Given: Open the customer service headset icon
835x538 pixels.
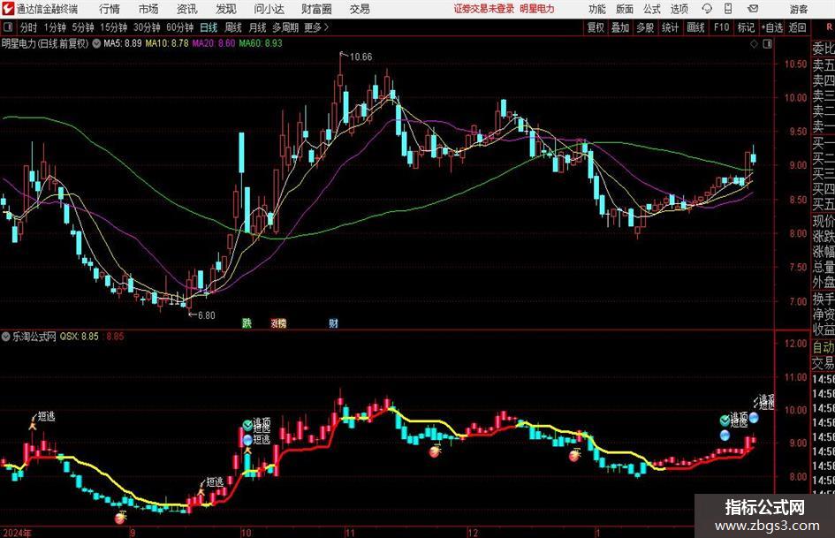Looking at the screenshot, I should click(707, 9).
